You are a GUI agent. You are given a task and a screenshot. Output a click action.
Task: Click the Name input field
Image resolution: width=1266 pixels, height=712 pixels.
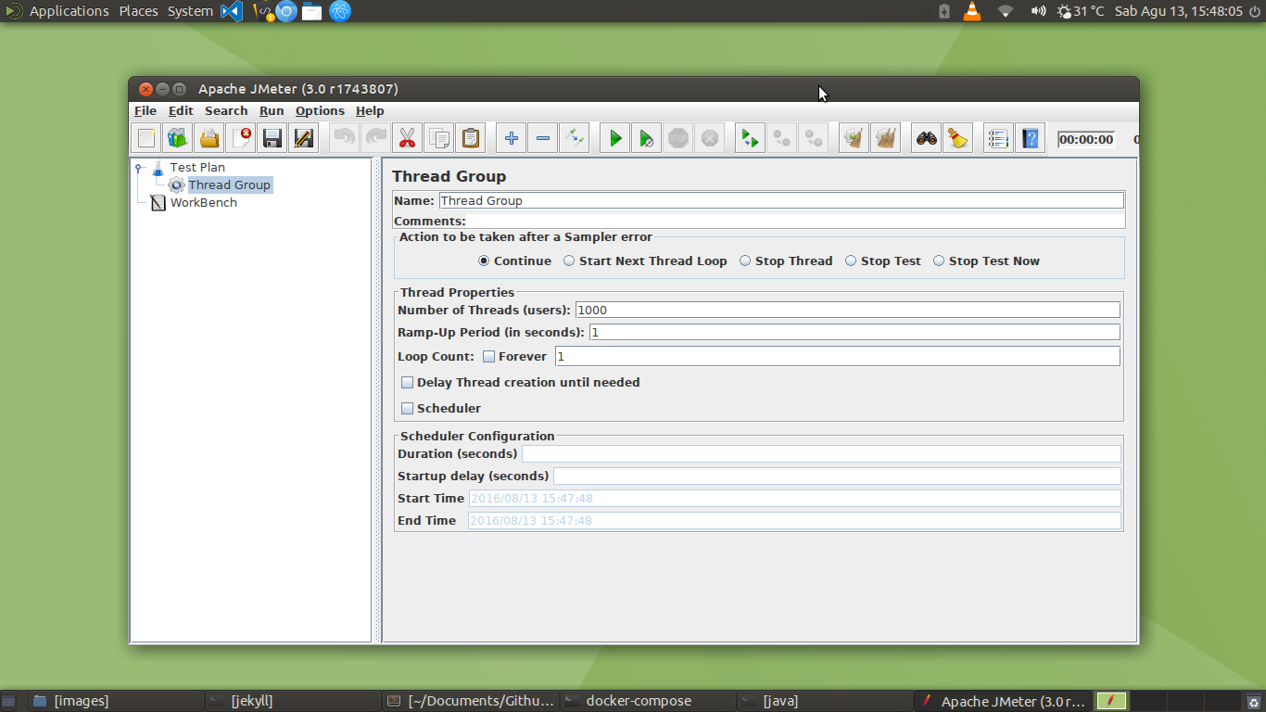point(781,200)
